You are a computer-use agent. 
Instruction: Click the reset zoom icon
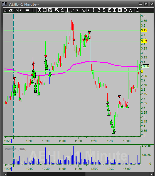tap(50, 10)
